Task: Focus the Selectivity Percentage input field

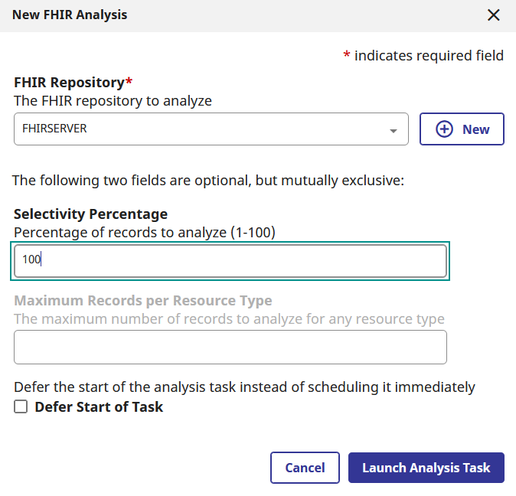Action: tap(230, 261)
